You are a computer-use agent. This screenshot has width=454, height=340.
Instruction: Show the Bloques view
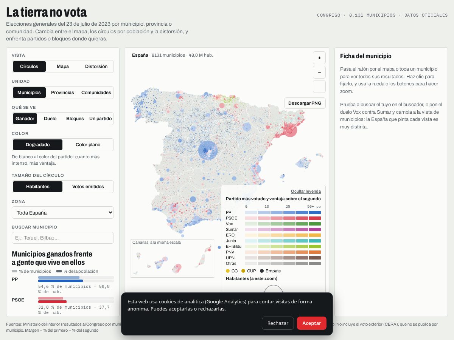75,119
